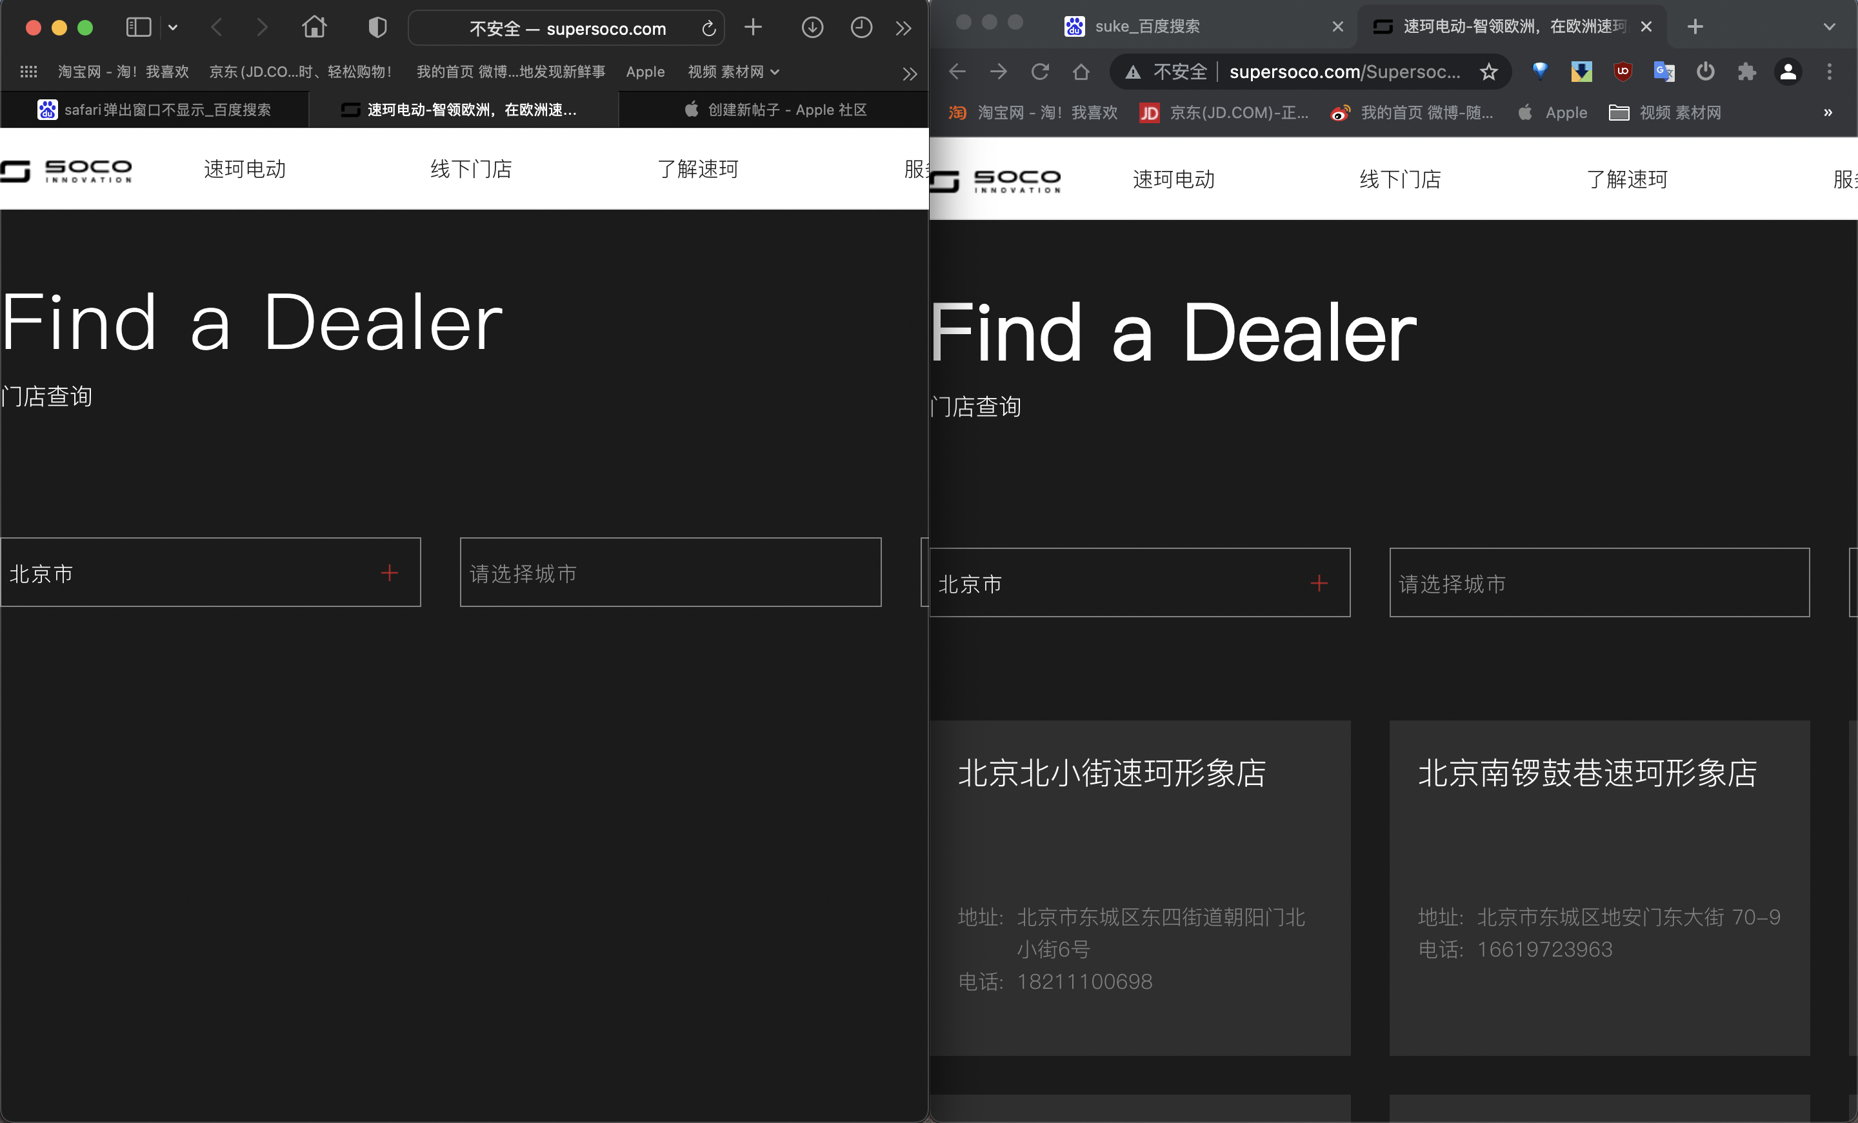The height and width of the screenshot is (1123, 1858).
Task: Open Safari privacy shield report
Action: point(377,28)
